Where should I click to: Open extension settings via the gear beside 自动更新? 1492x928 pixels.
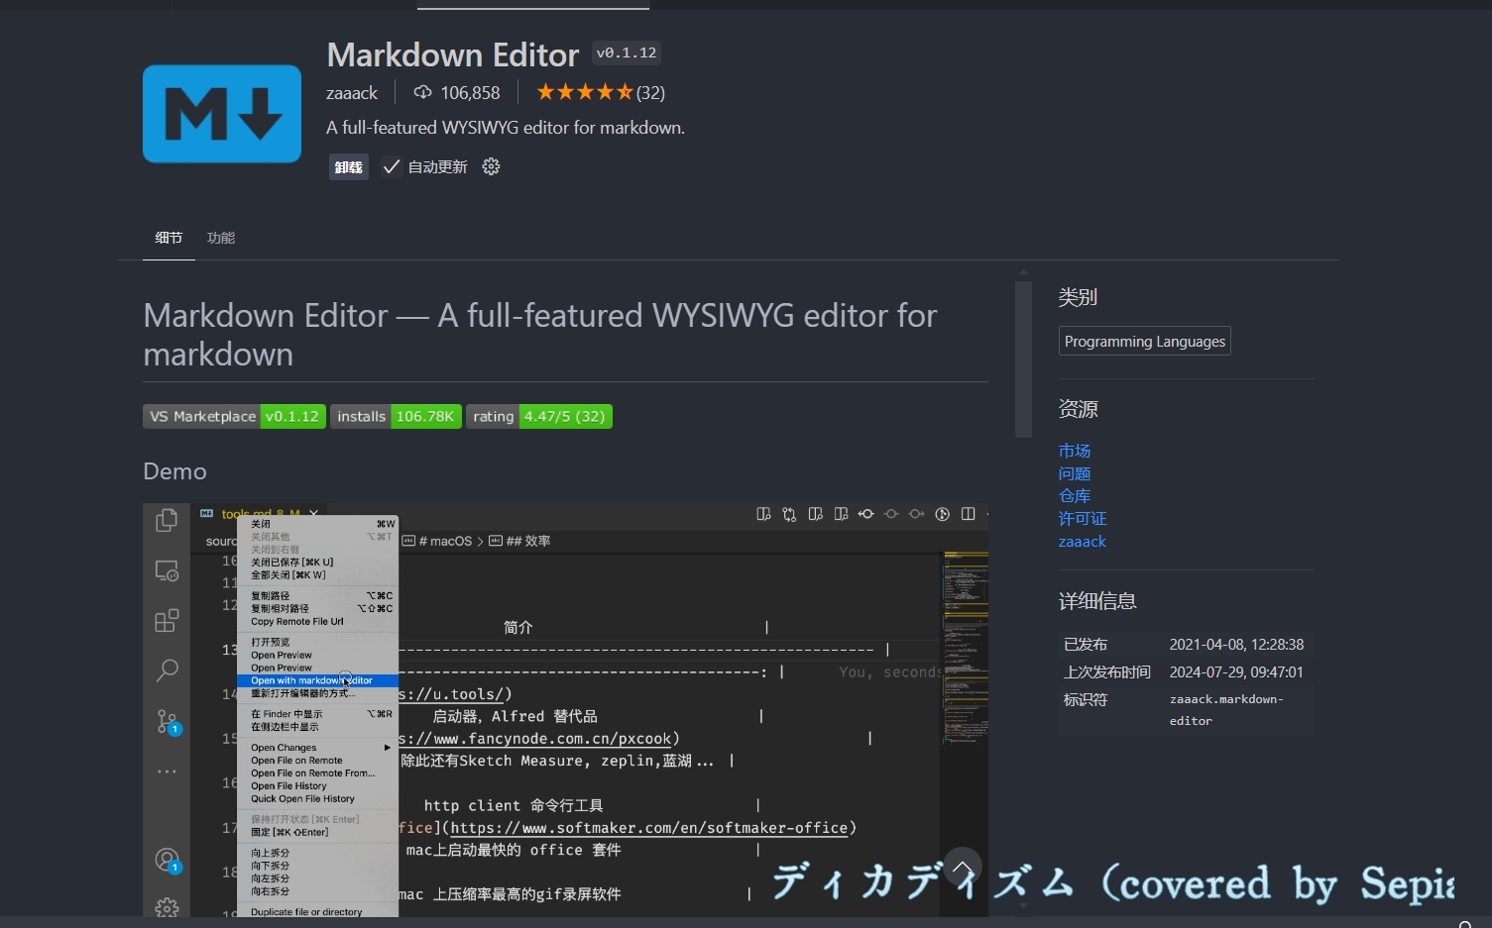point(491,166)
